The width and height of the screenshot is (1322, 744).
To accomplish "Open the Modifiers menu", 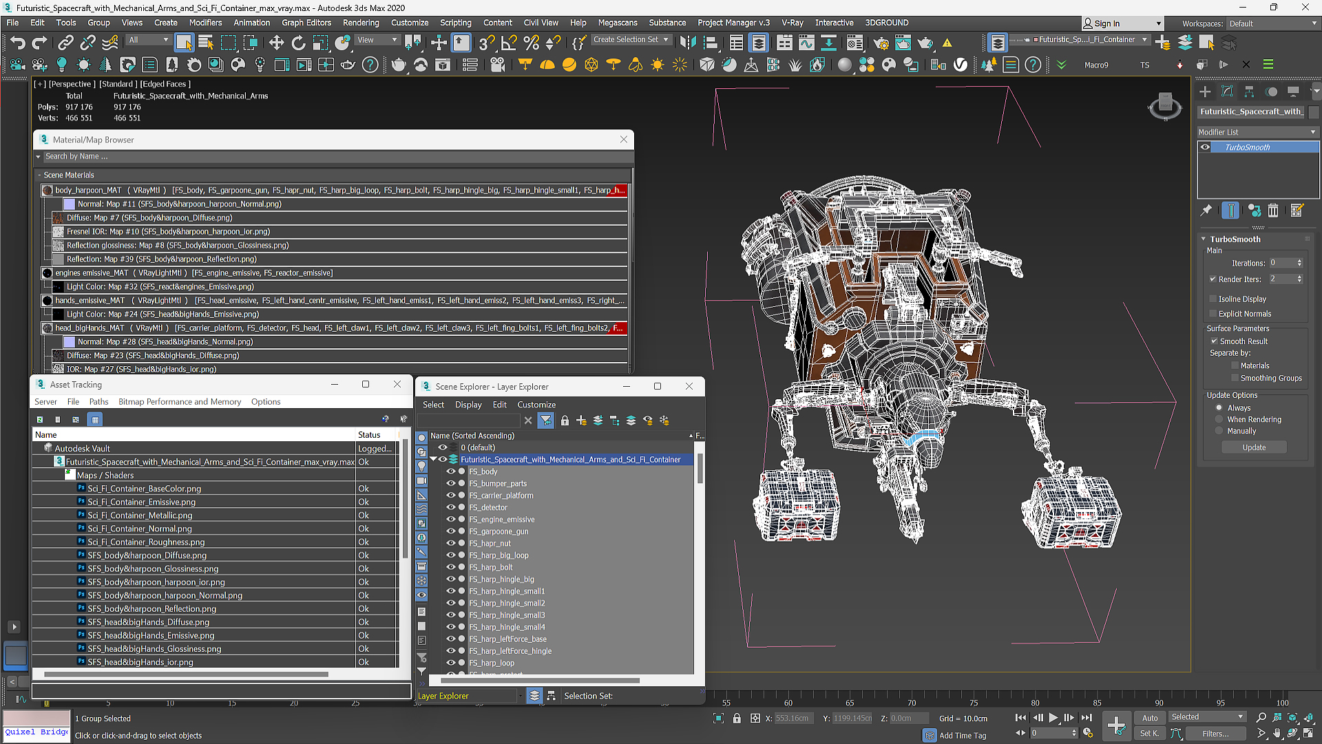I will 205,23.
